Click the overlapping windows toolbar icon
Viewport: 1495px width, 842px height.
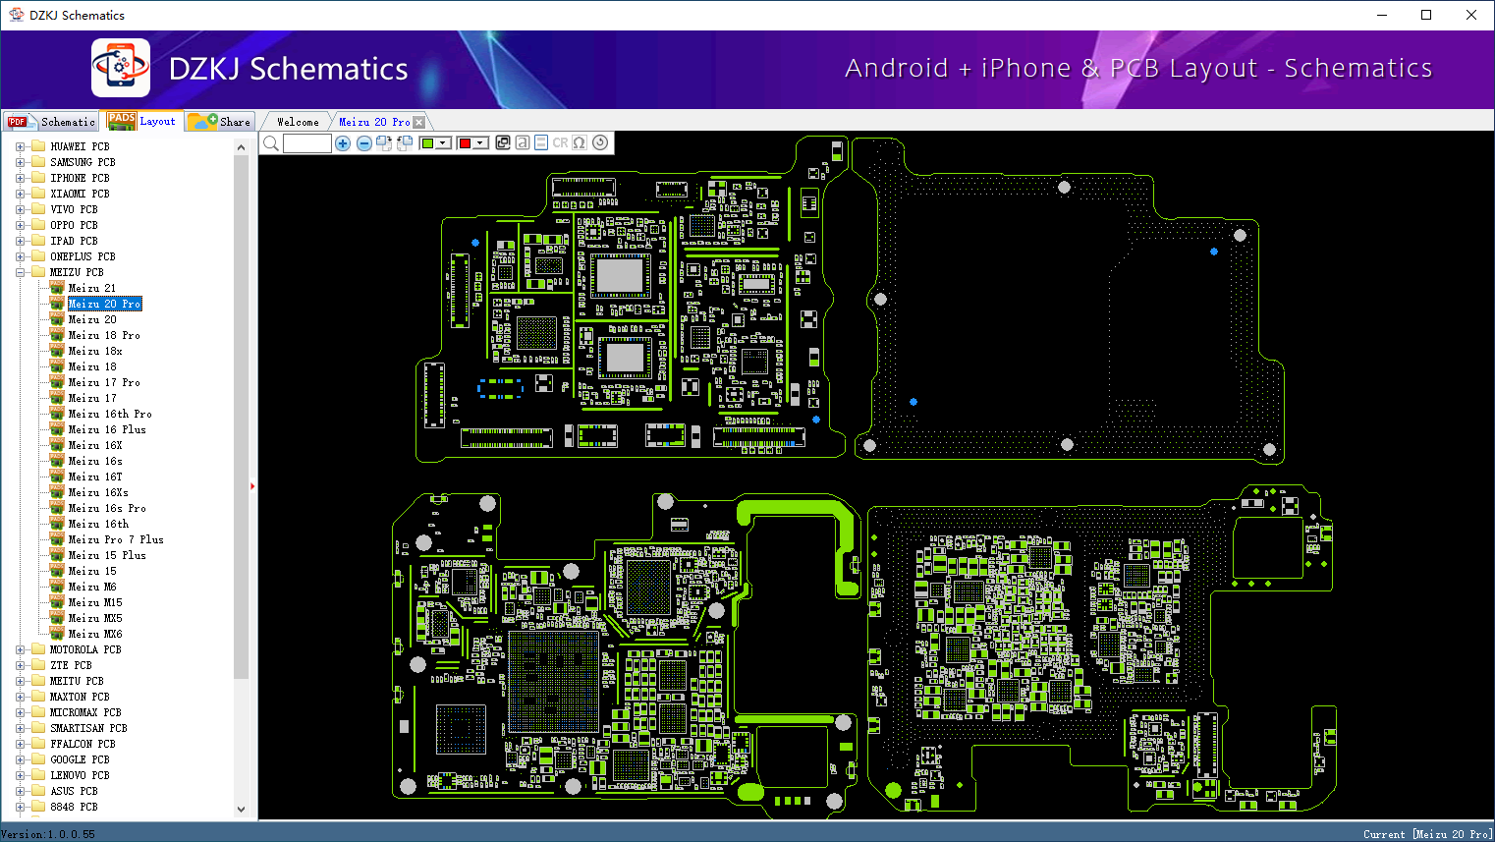tap(503, 142)
